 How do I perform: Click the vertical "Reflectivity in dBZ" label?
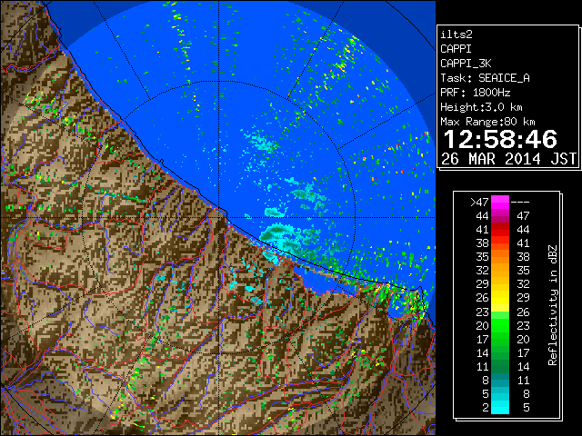point(553,305)
